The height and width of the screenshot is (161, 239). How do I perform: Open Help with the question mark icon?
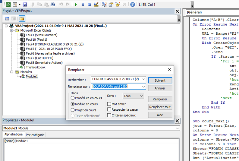tap(132, 5)
